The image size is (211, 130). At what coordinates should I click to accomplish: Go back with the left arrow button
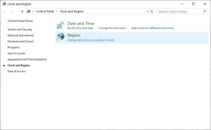coord(5,11)
